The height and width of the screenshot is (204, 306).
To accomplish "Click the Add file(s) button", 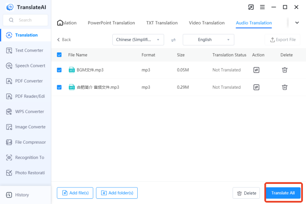I will pos(75,193).
